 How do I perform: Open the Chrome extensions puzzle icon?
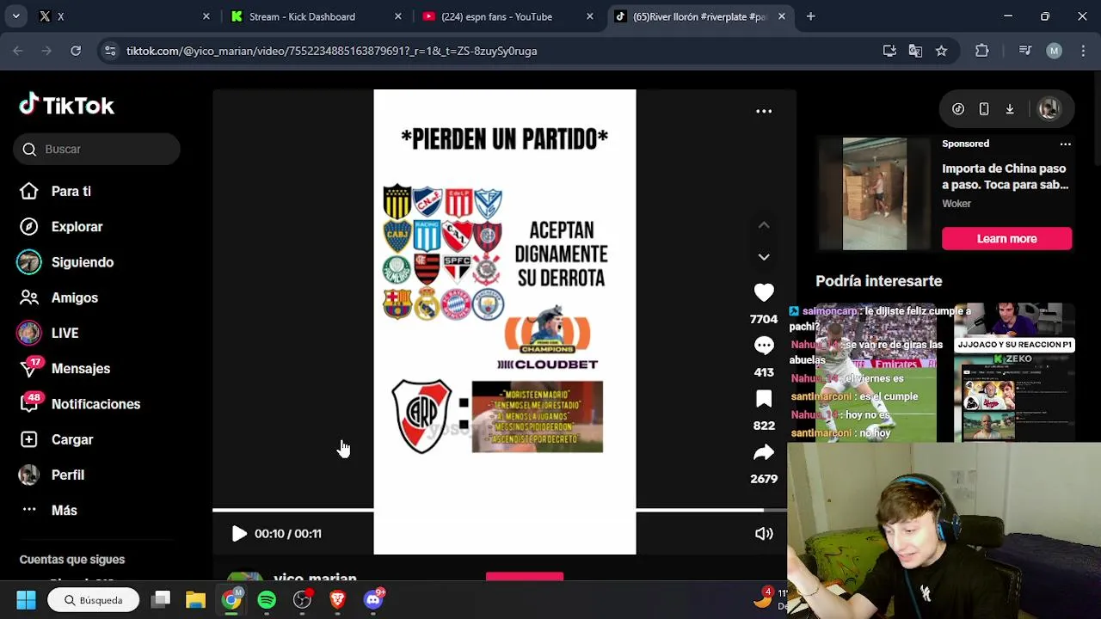[981, 51]
